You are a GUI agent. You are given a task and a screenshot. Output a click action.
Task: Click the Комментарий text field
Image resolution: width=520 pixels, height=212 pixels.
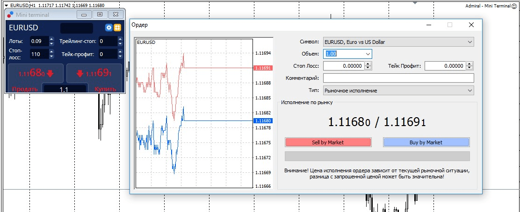(x=398, y=78)
